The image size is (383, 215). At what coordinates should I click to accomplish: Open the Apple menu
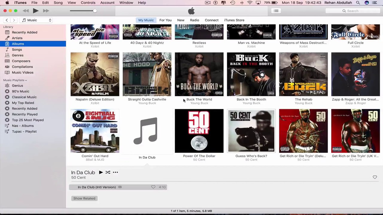coord(7,3)
